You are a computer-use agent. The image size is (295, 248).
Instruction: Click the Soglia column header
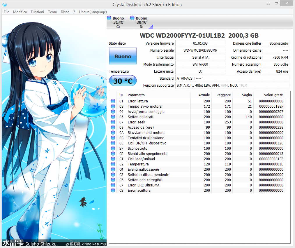click(243, 95)
